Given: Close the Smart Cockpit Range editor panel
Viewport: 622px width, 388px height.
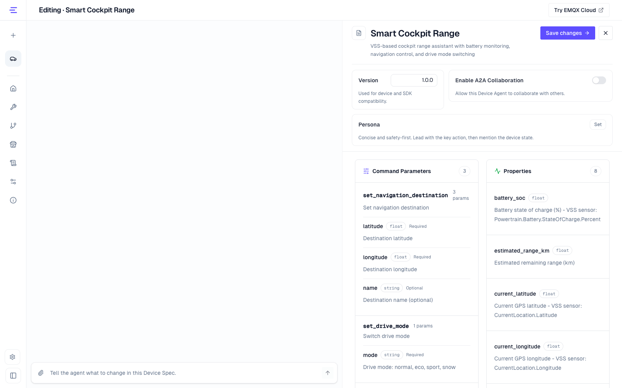Looking at the screenshot, I should [605, 33].
